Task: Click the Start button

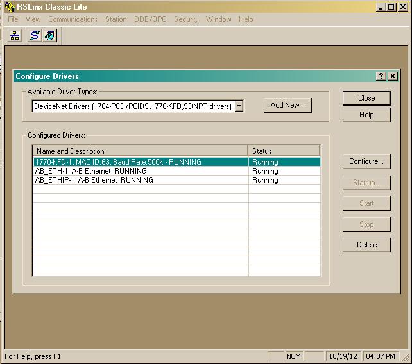Action: pos(366,203)
